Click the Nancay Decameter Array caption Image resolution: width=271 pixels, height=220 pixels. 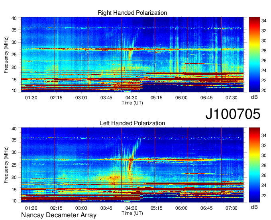[x=59, y=215]
